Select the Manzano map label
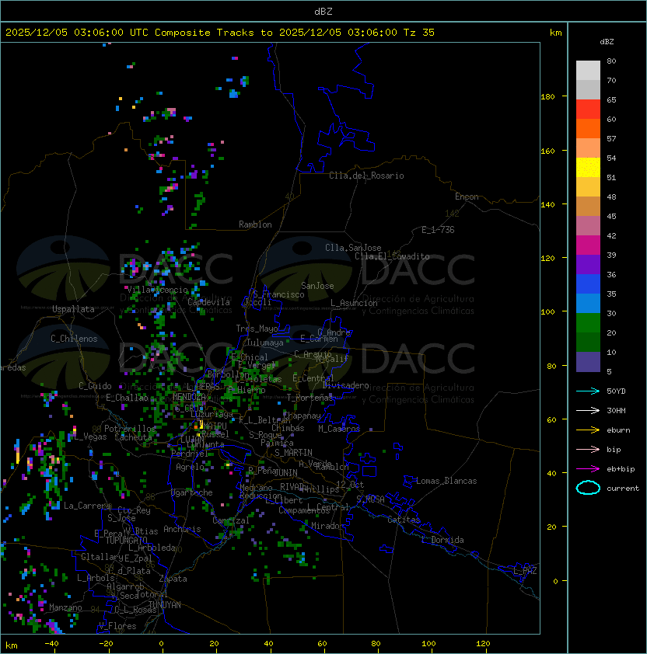 click(65, 607)
